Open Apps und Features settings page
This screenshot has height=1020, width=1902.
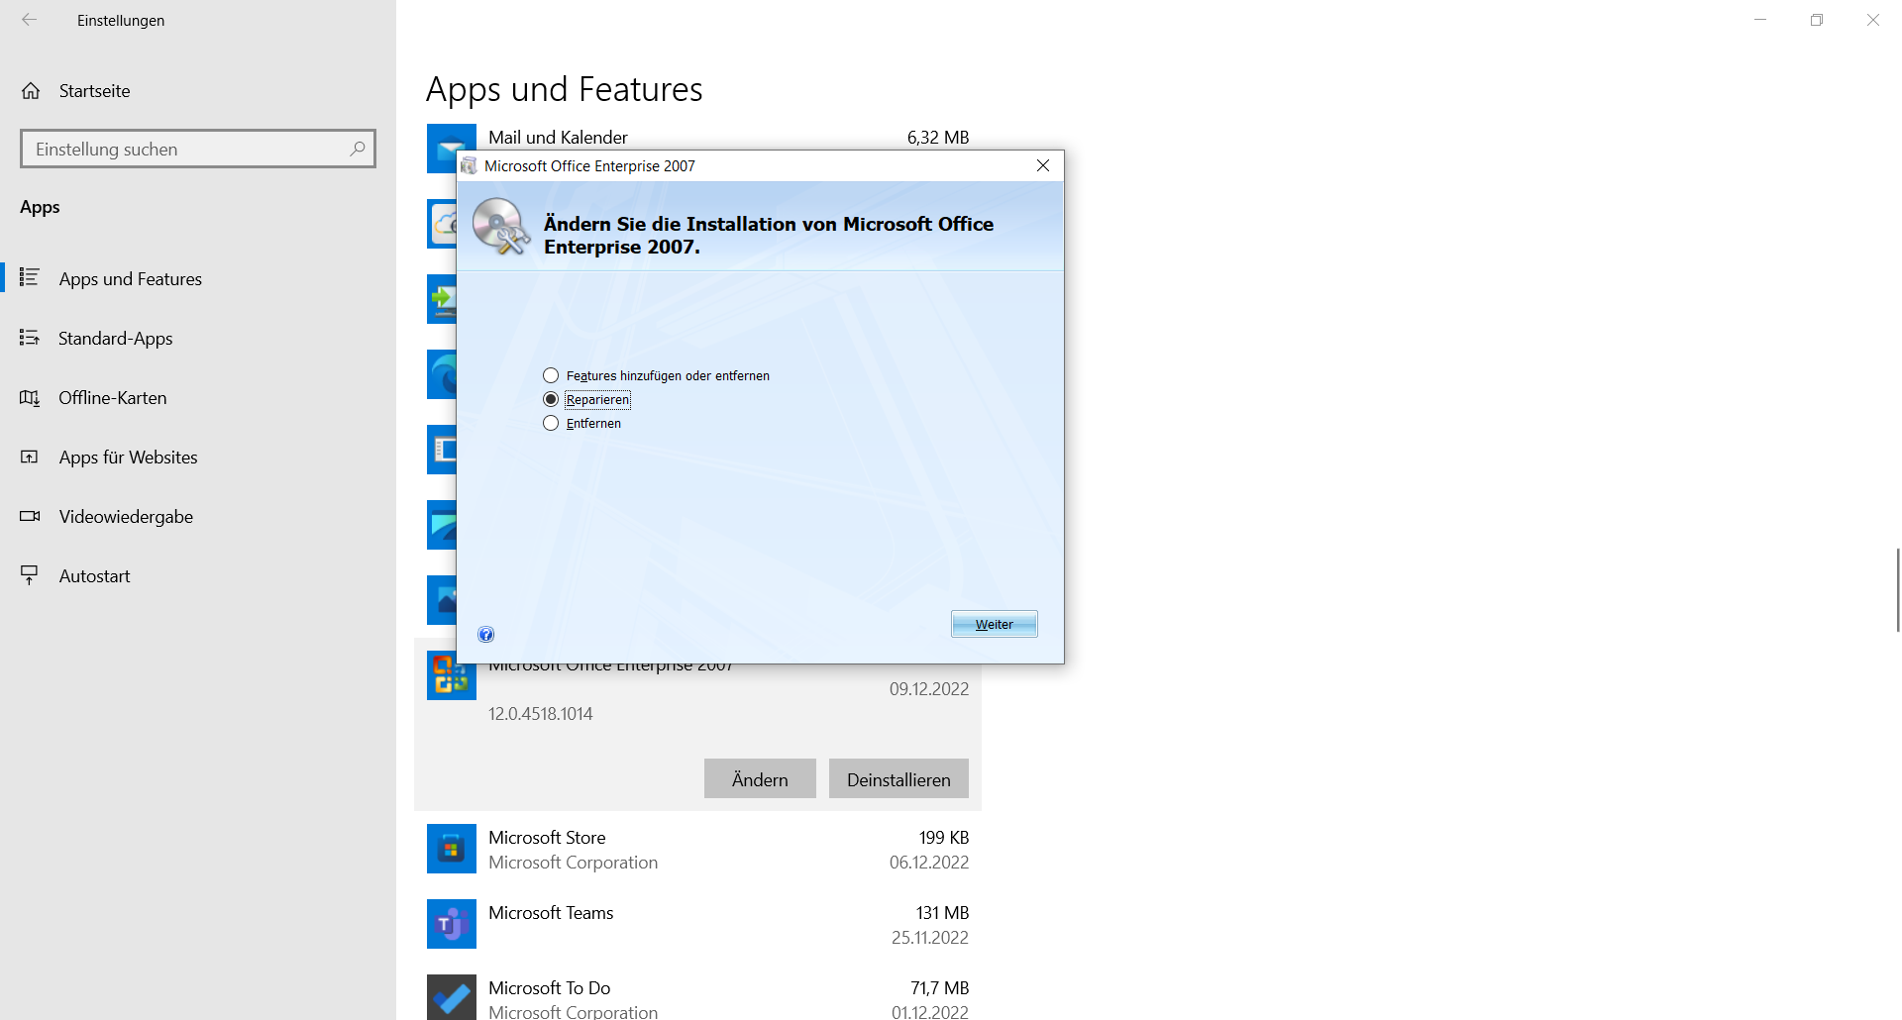[198, 278]
